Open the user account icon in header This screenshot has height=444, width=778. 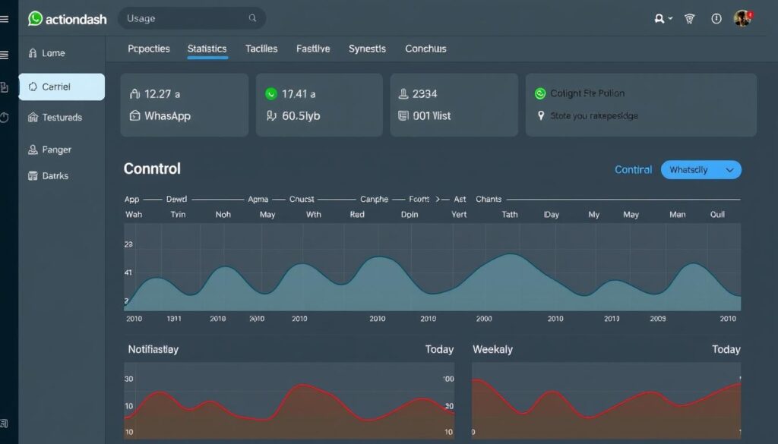[x=659, y=18]
